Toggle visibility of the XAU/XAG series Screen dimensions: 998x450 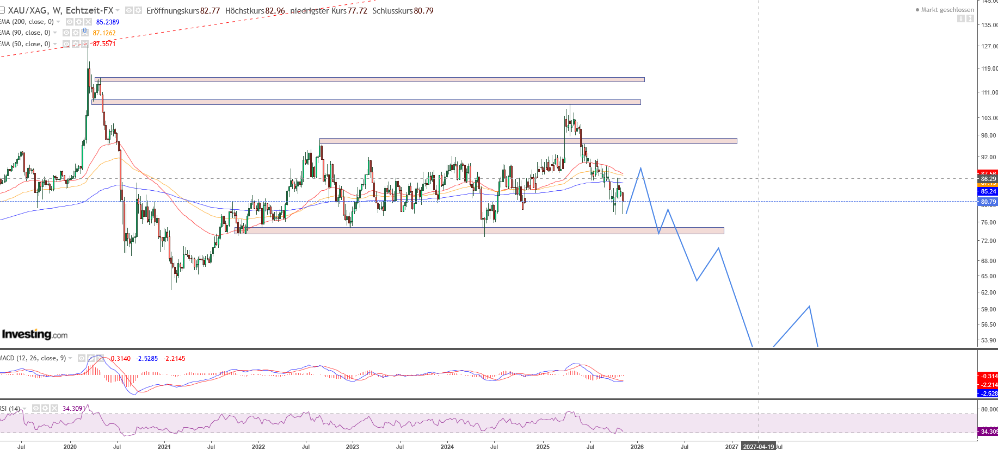click(129, 10)
